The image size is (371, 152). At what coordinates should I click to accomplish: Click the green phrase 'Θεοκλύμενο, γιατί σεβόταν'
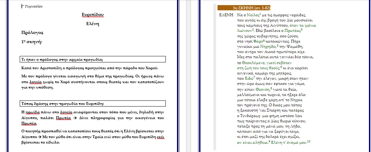coord(267,63)
